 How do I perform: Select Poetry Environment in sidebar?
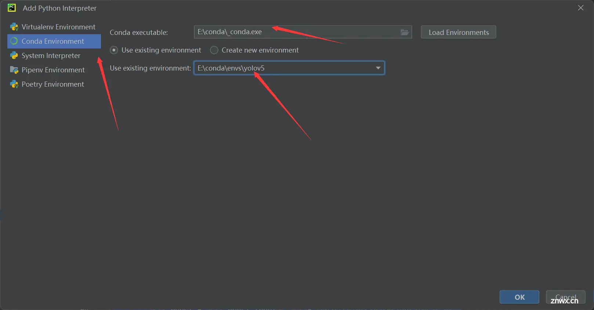(x=54, y=84)
